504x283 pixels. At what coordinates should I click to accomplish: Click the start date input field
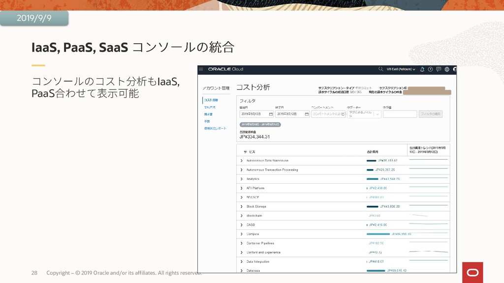[256, 114]
